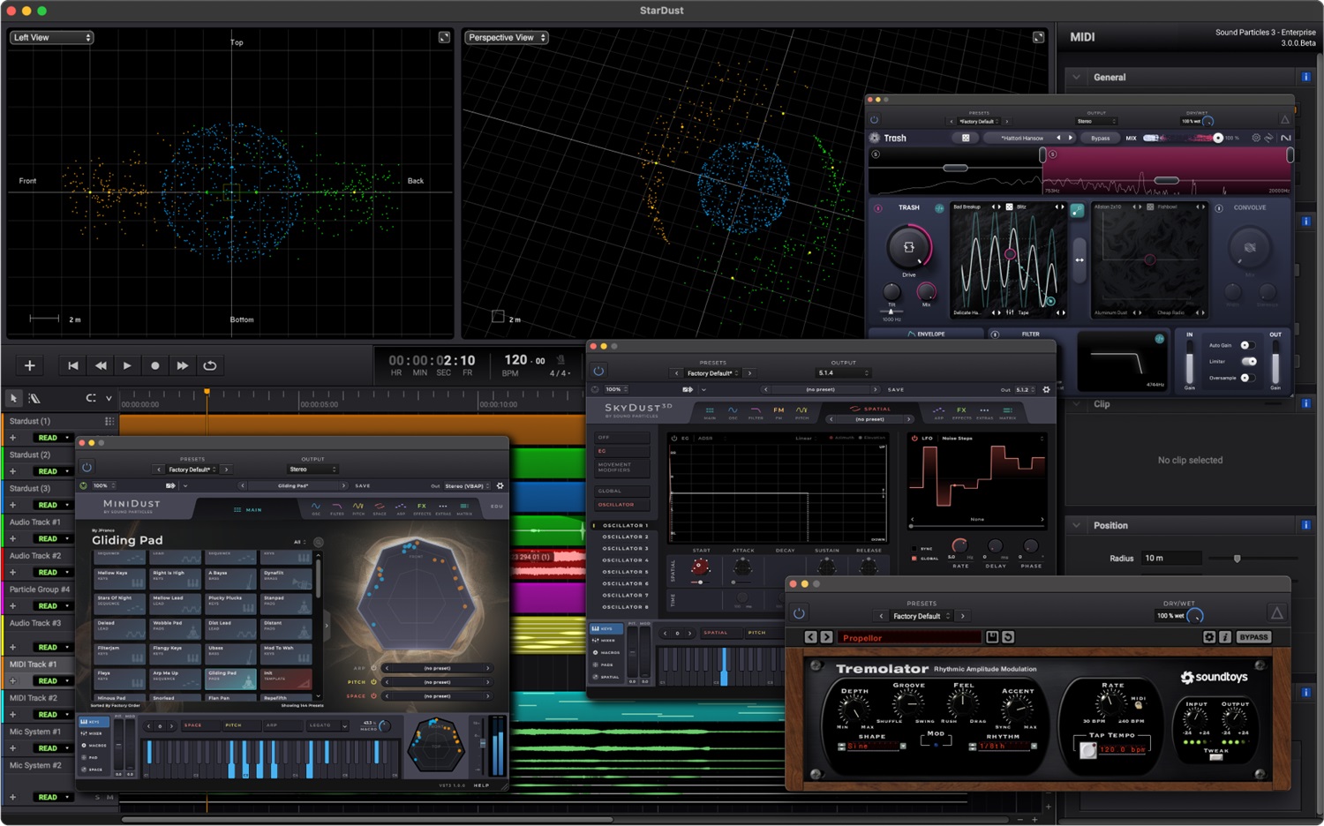The height and width of the screenshot is (826, 1324).
Task: Click SkyDust settings gear icon
Action: [1047, 389]
